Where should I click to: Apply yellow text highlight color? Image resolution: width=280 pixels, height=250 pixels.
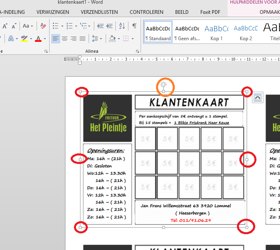pos(24,39)
